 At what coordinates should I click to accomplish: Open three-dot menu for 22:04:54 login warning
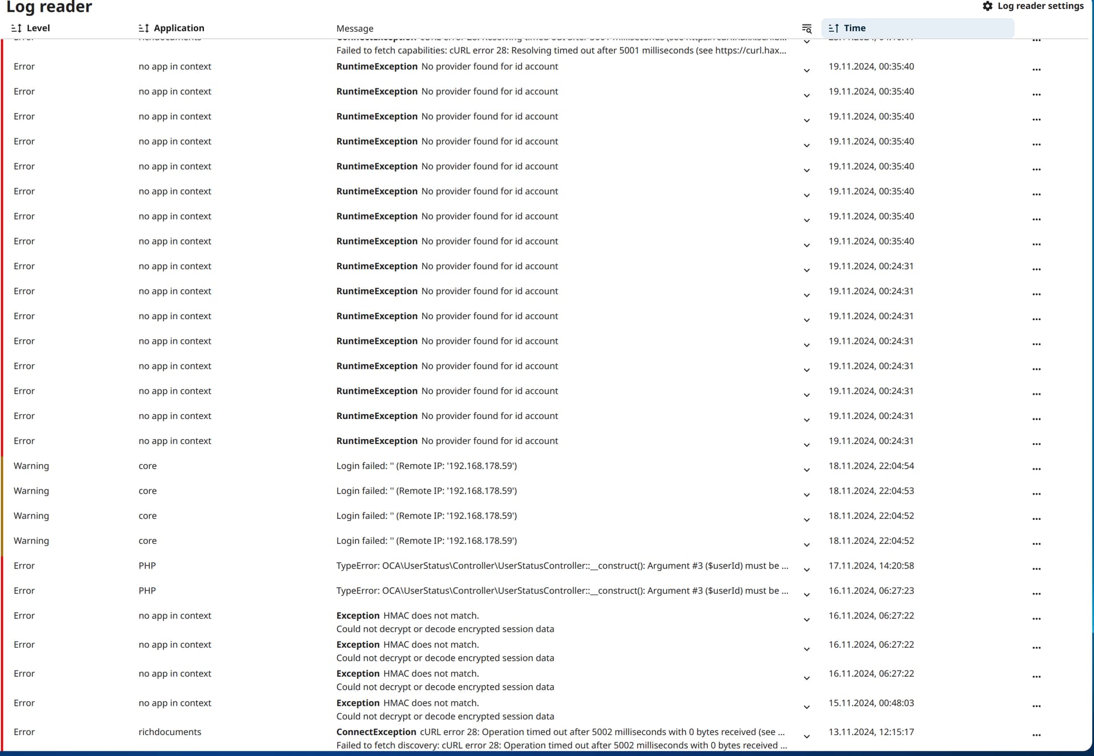pyautogui.click(x=1036, y=469)
